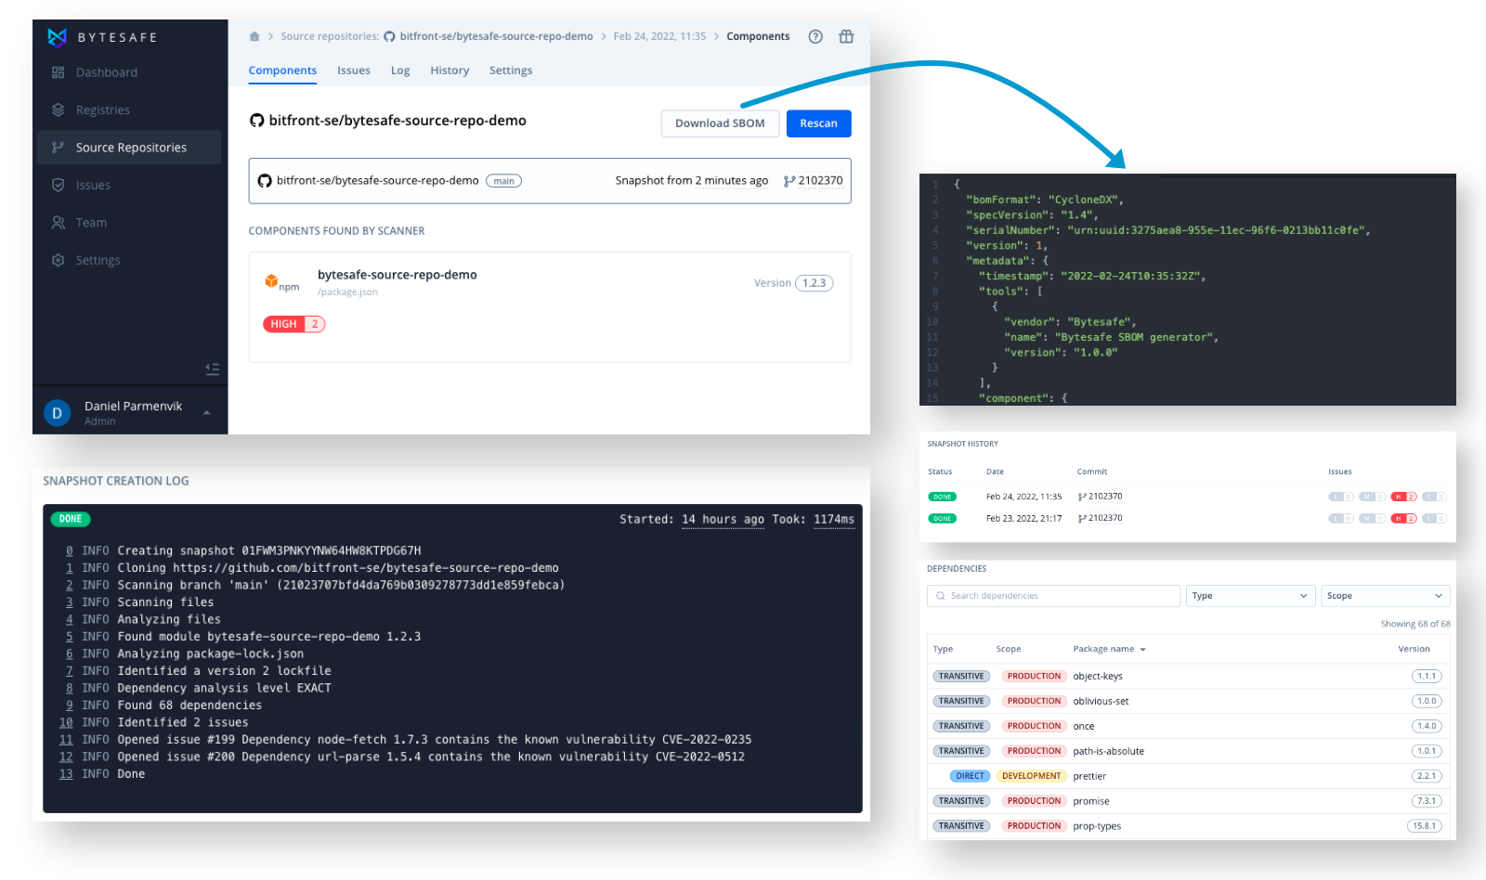Click log line number 11
Image resolution: width=1486 pixels, height=880 pixels.
click(x=66, y=740)
